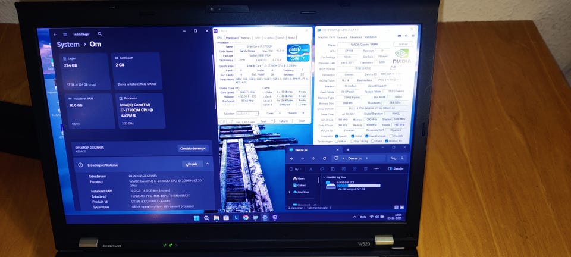The image size is (571, 257).
Task: Click the GPU-Z screenshot camera icon
Action: 400,36
